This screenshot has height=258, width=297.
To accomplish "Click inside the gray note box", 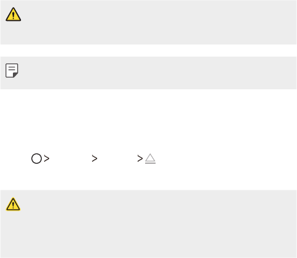I will 148,73.
